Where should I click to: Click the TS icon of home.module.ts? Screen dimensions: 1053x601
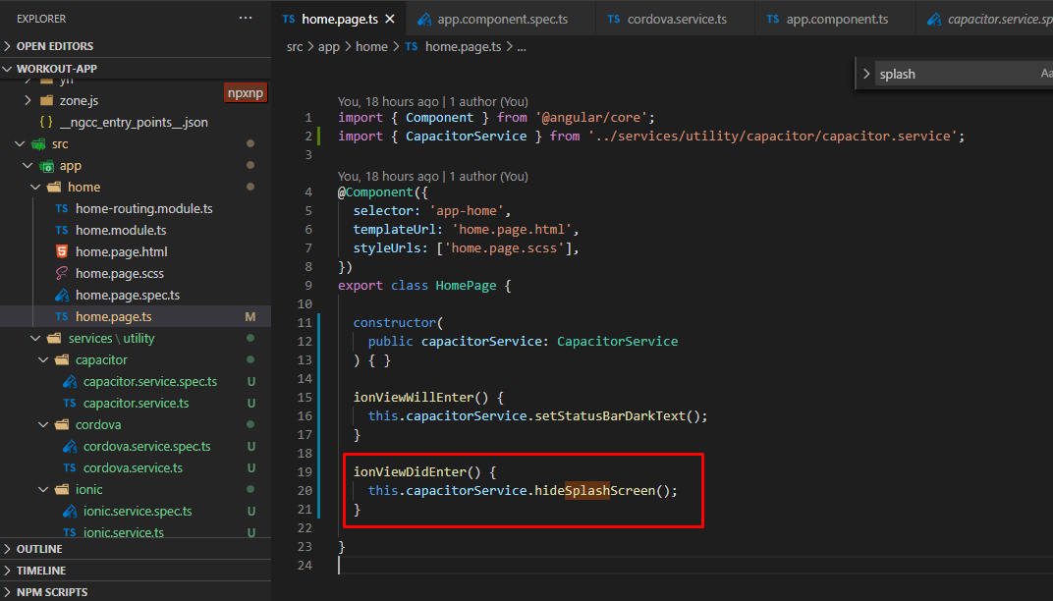click(x=62, y=230)
